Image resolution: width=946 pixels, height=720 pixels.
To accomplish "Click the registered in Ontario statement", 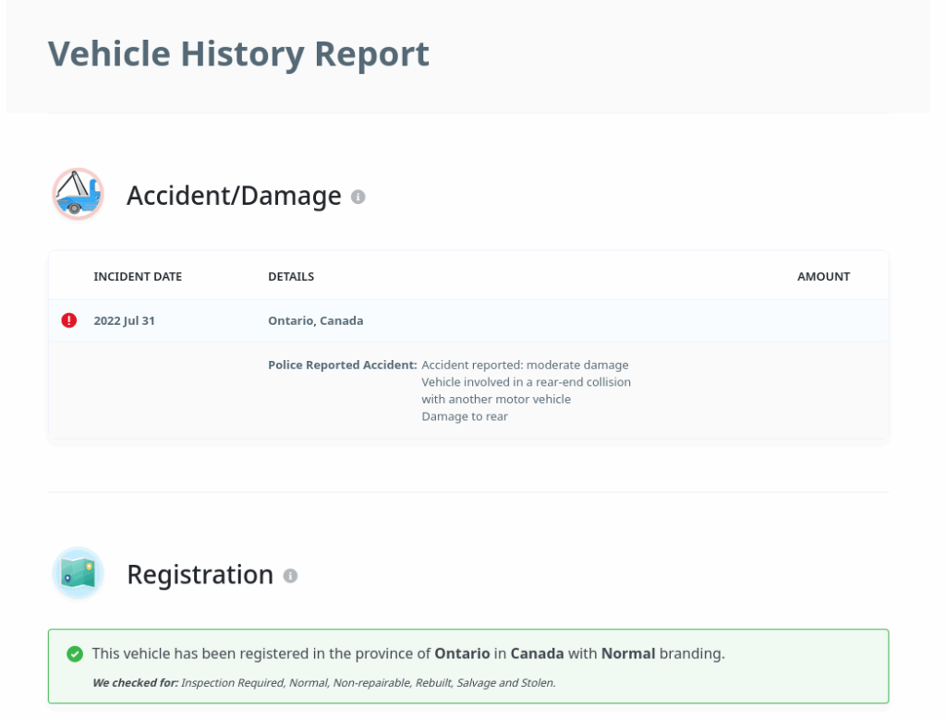I will 408,654.
